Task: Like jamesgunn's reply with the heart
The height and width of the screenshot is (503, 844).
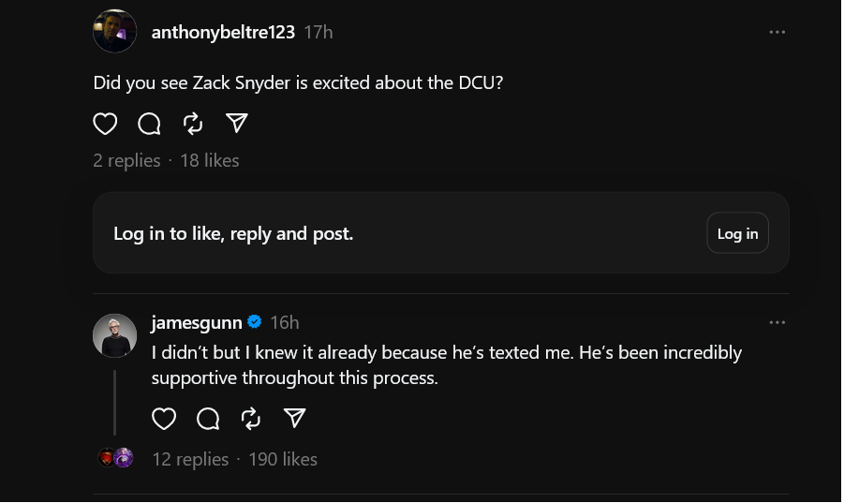Action: point(164,418)
